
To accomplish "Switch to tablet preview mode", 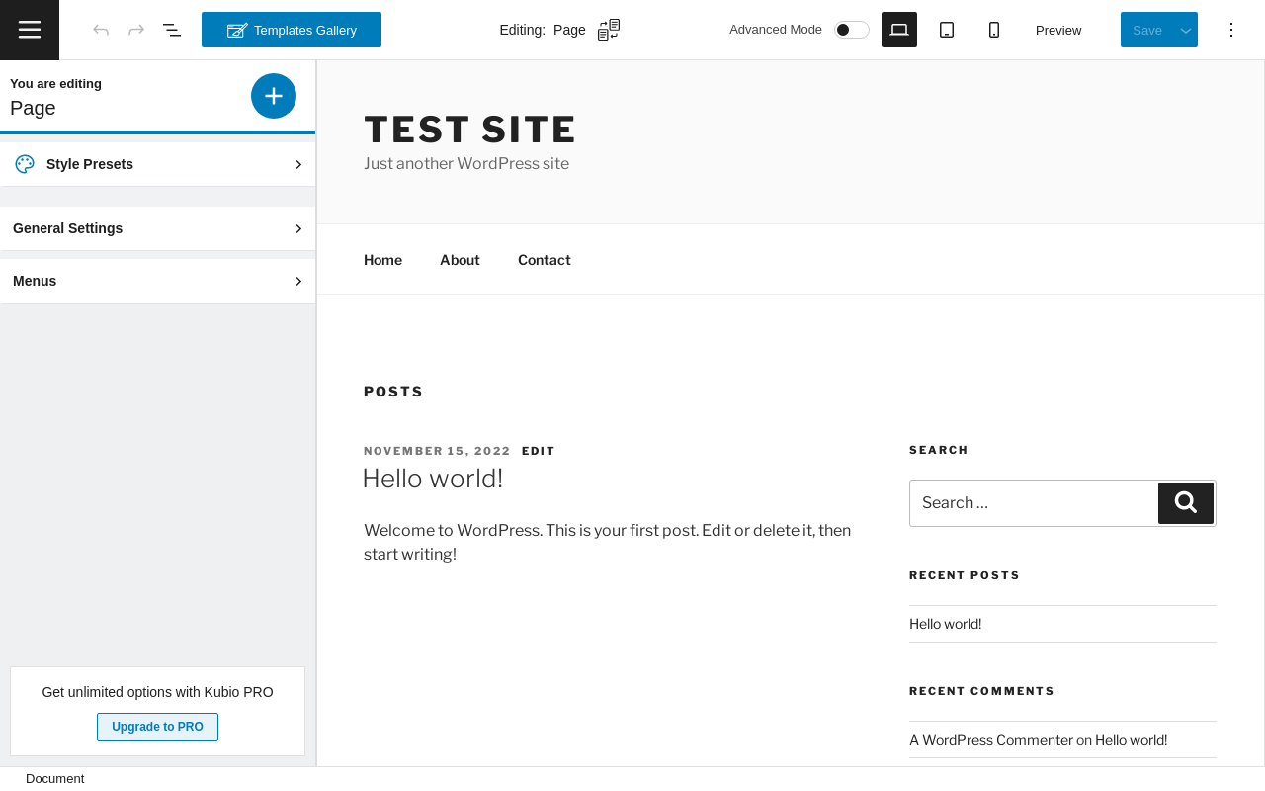I will coord(947,30).
